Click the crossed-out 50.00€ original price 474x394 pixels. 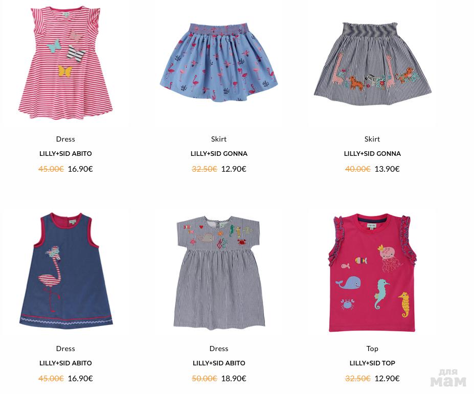coord(205,378)
